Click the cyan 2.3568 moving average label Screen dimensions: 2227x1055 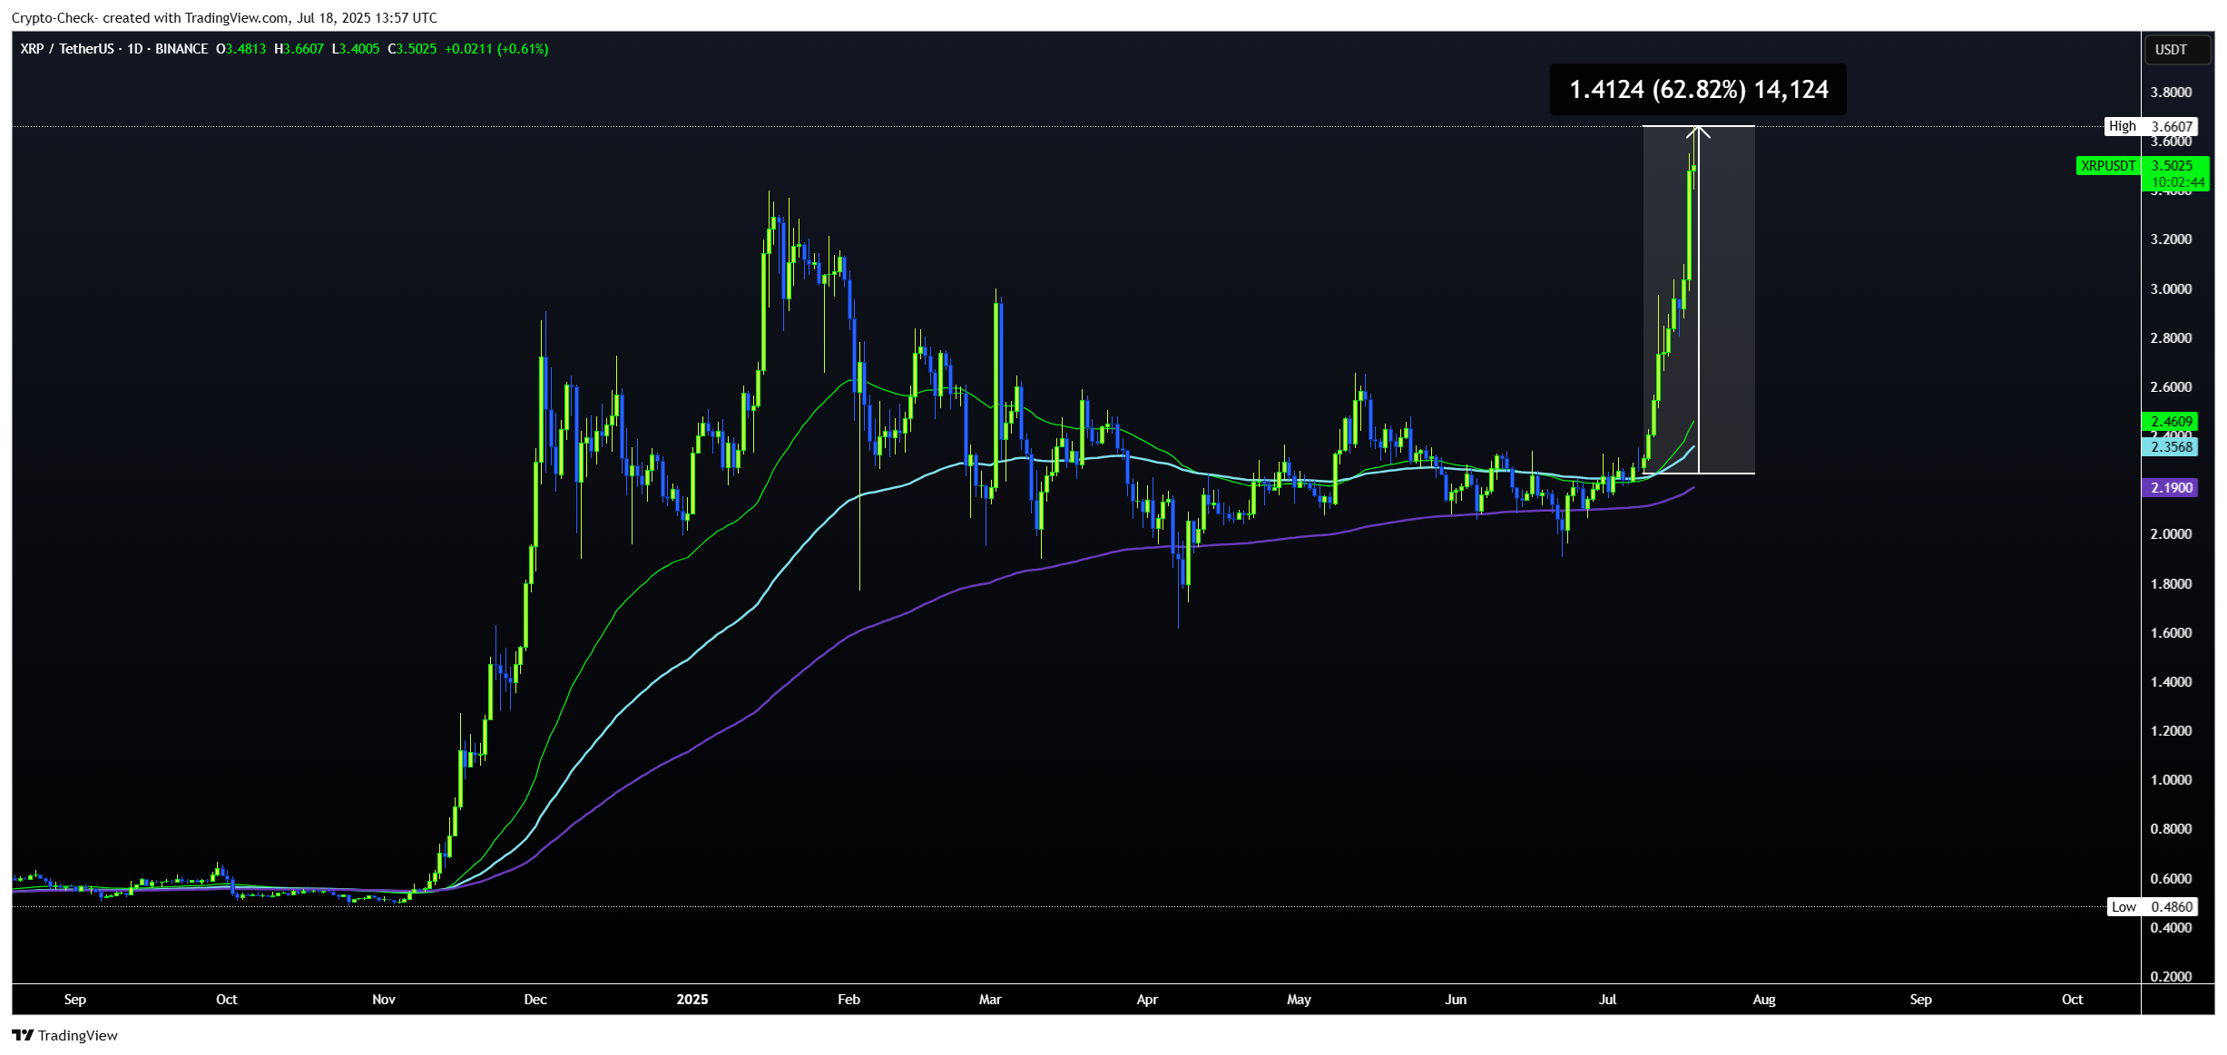click(x=2171, y=446)
